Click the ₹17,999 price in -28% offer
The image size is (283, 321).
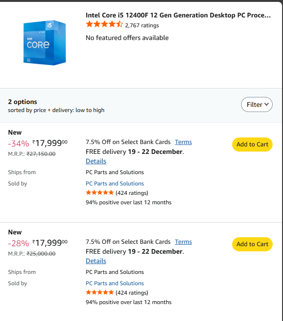click(x=50, y=243)
